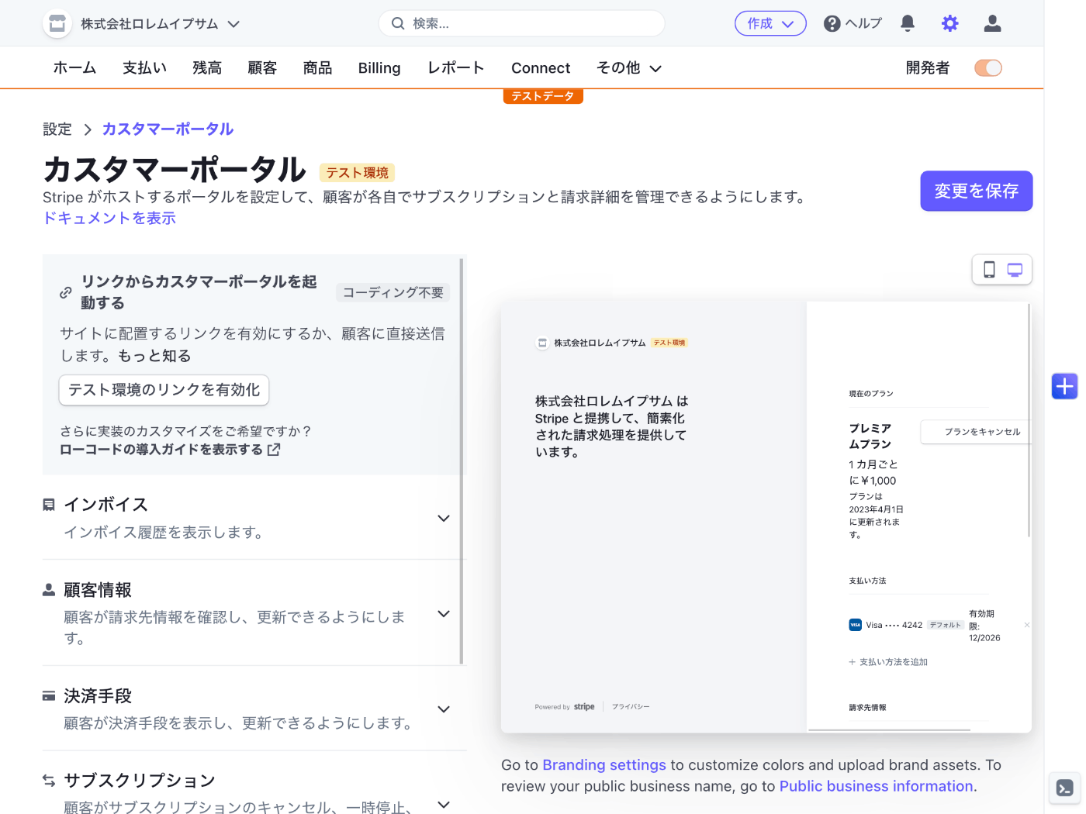Toggle developer test mode switch
Image resolution: width=1086 pixels, height=814 pixels.
[x=988, y=68]
